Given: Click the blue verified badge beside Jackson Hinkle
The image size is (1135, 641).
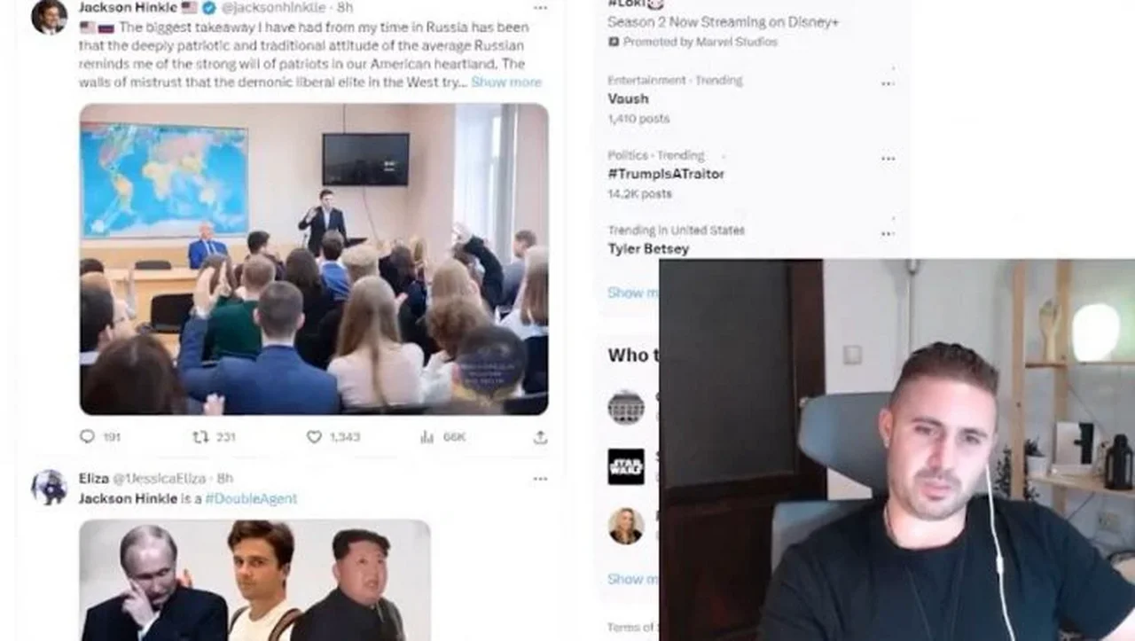Looking at the screenshot, I should pyautogui.click(x=210, y=8).
